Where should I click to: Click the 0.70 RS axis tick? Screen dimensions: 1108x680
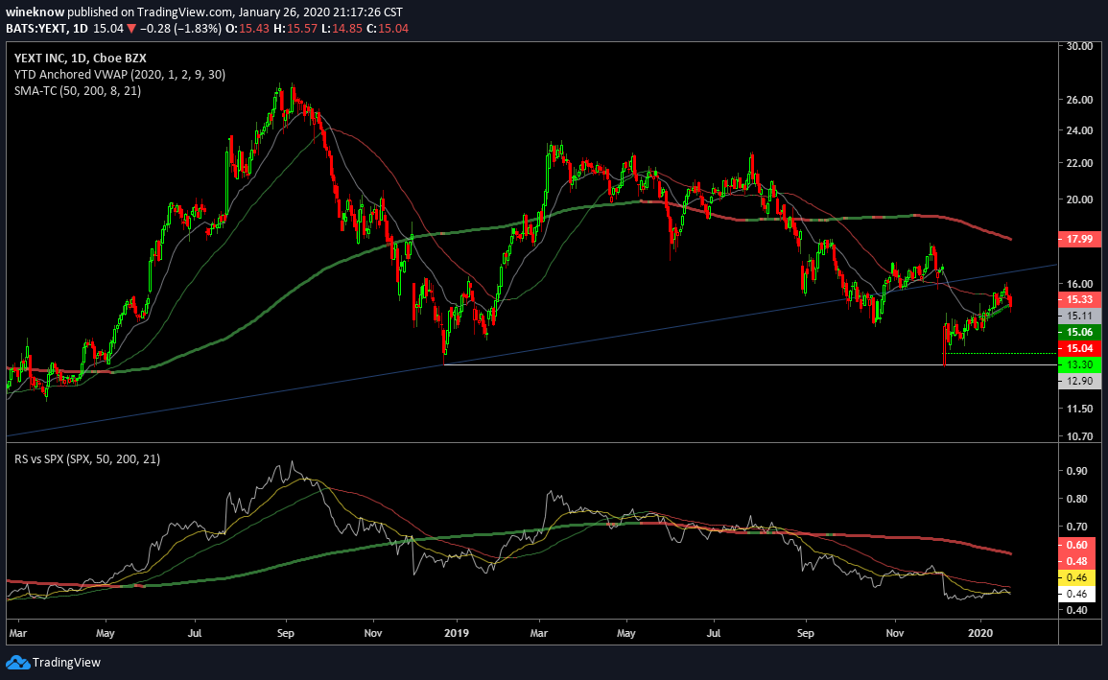(1077, 527)
